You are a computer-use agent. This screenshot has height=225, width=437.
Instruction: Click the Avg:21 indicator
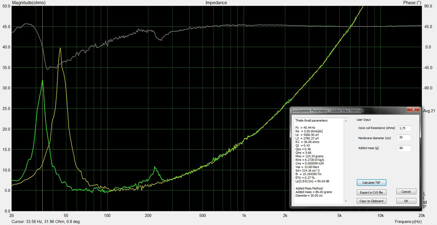pos(429,111)
